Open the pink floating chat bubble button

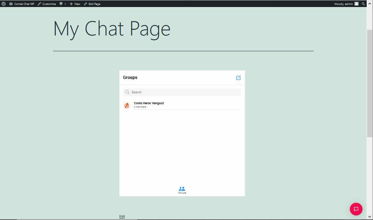pyautogui.click(x=356, y=209)
